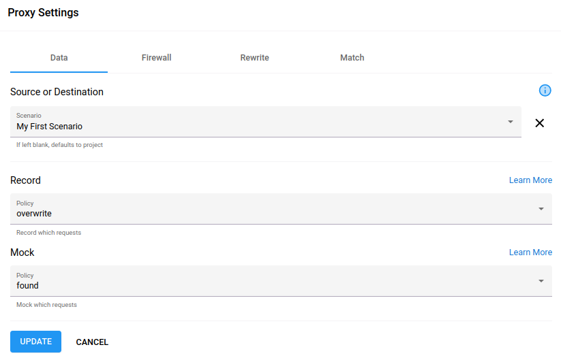Click 'If left blank, defaults to project' hint

click(x=59, y=145)
